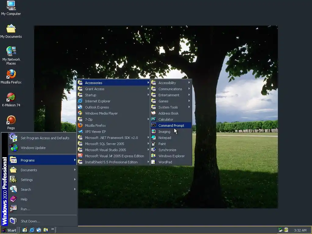Image resolution: width=312 pixels, height=234 pixels.
Task: Open XPS Viewer EP from Programs
Action: click(113, 132)
